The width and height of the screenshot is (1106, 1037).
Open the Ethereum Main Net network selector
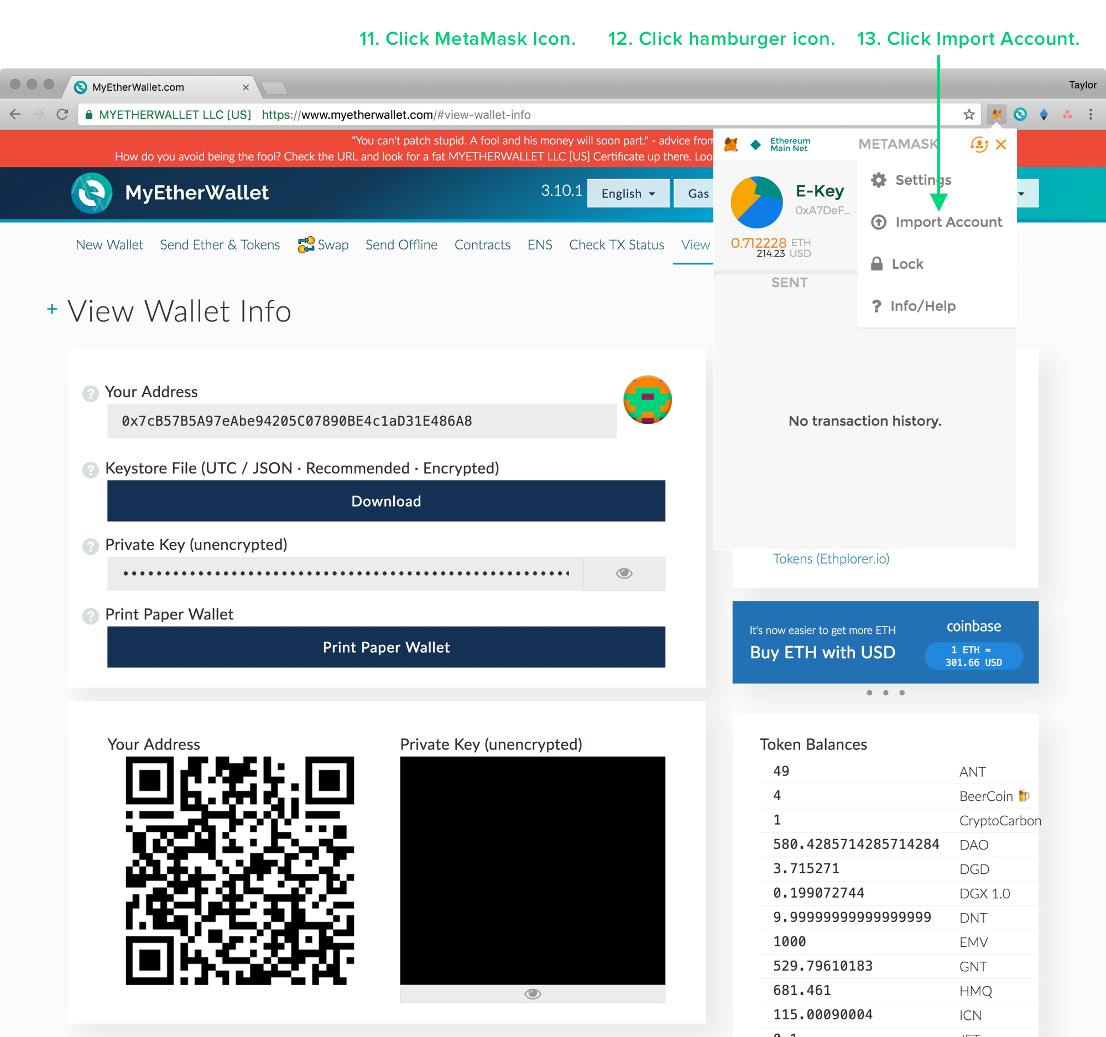pyautogui.click(x=780, y=145)
